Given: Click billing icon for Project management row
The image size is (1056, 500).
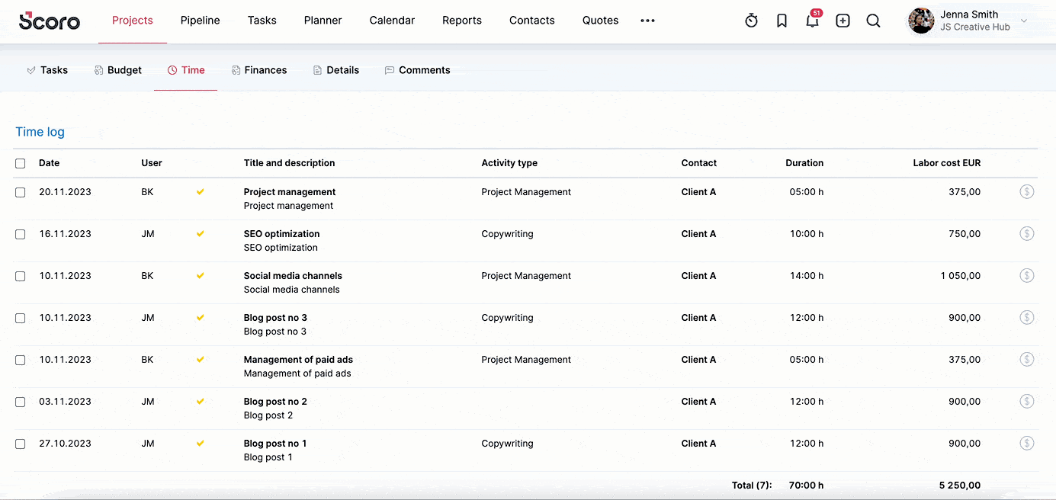Looking at the screenshot, I should (1026, 192).
